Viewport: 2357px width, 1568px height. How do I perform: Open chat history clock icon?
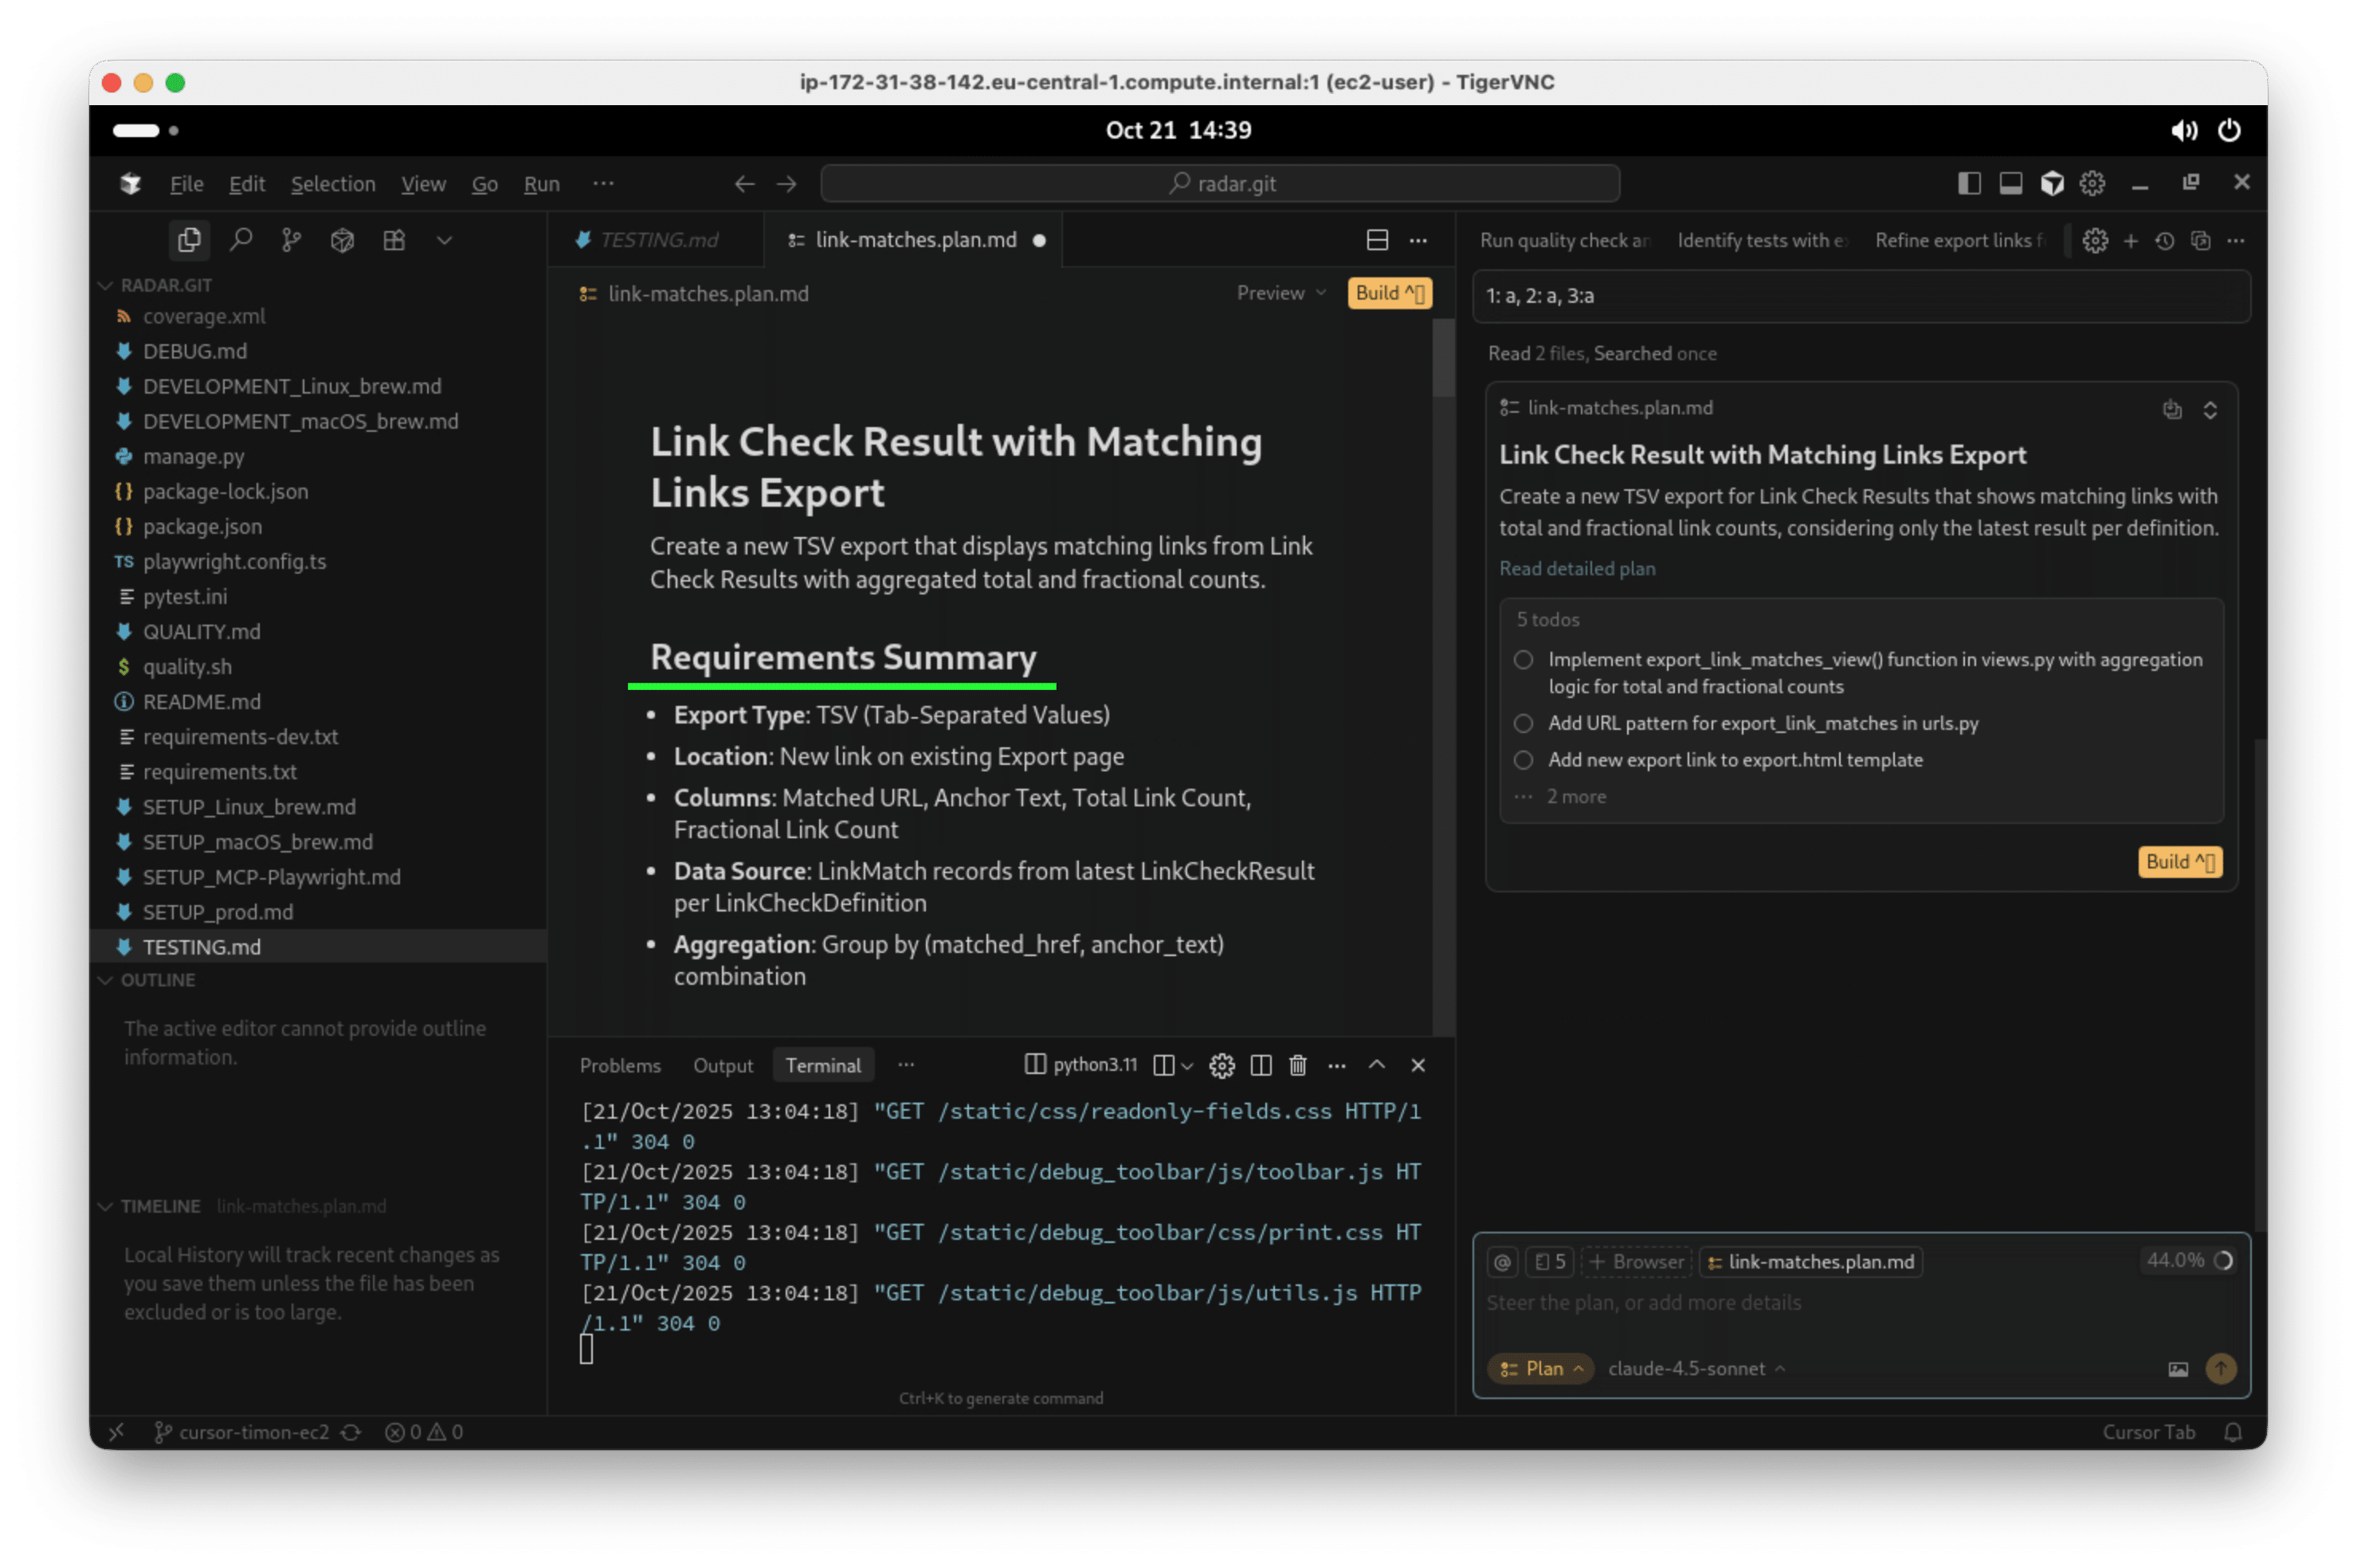click(2165, 241)
